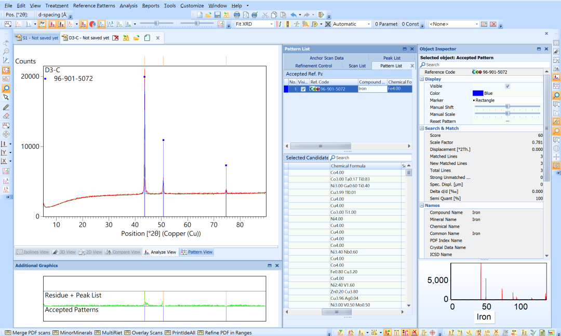Click the Cut scissors icon

coord(265,15)
